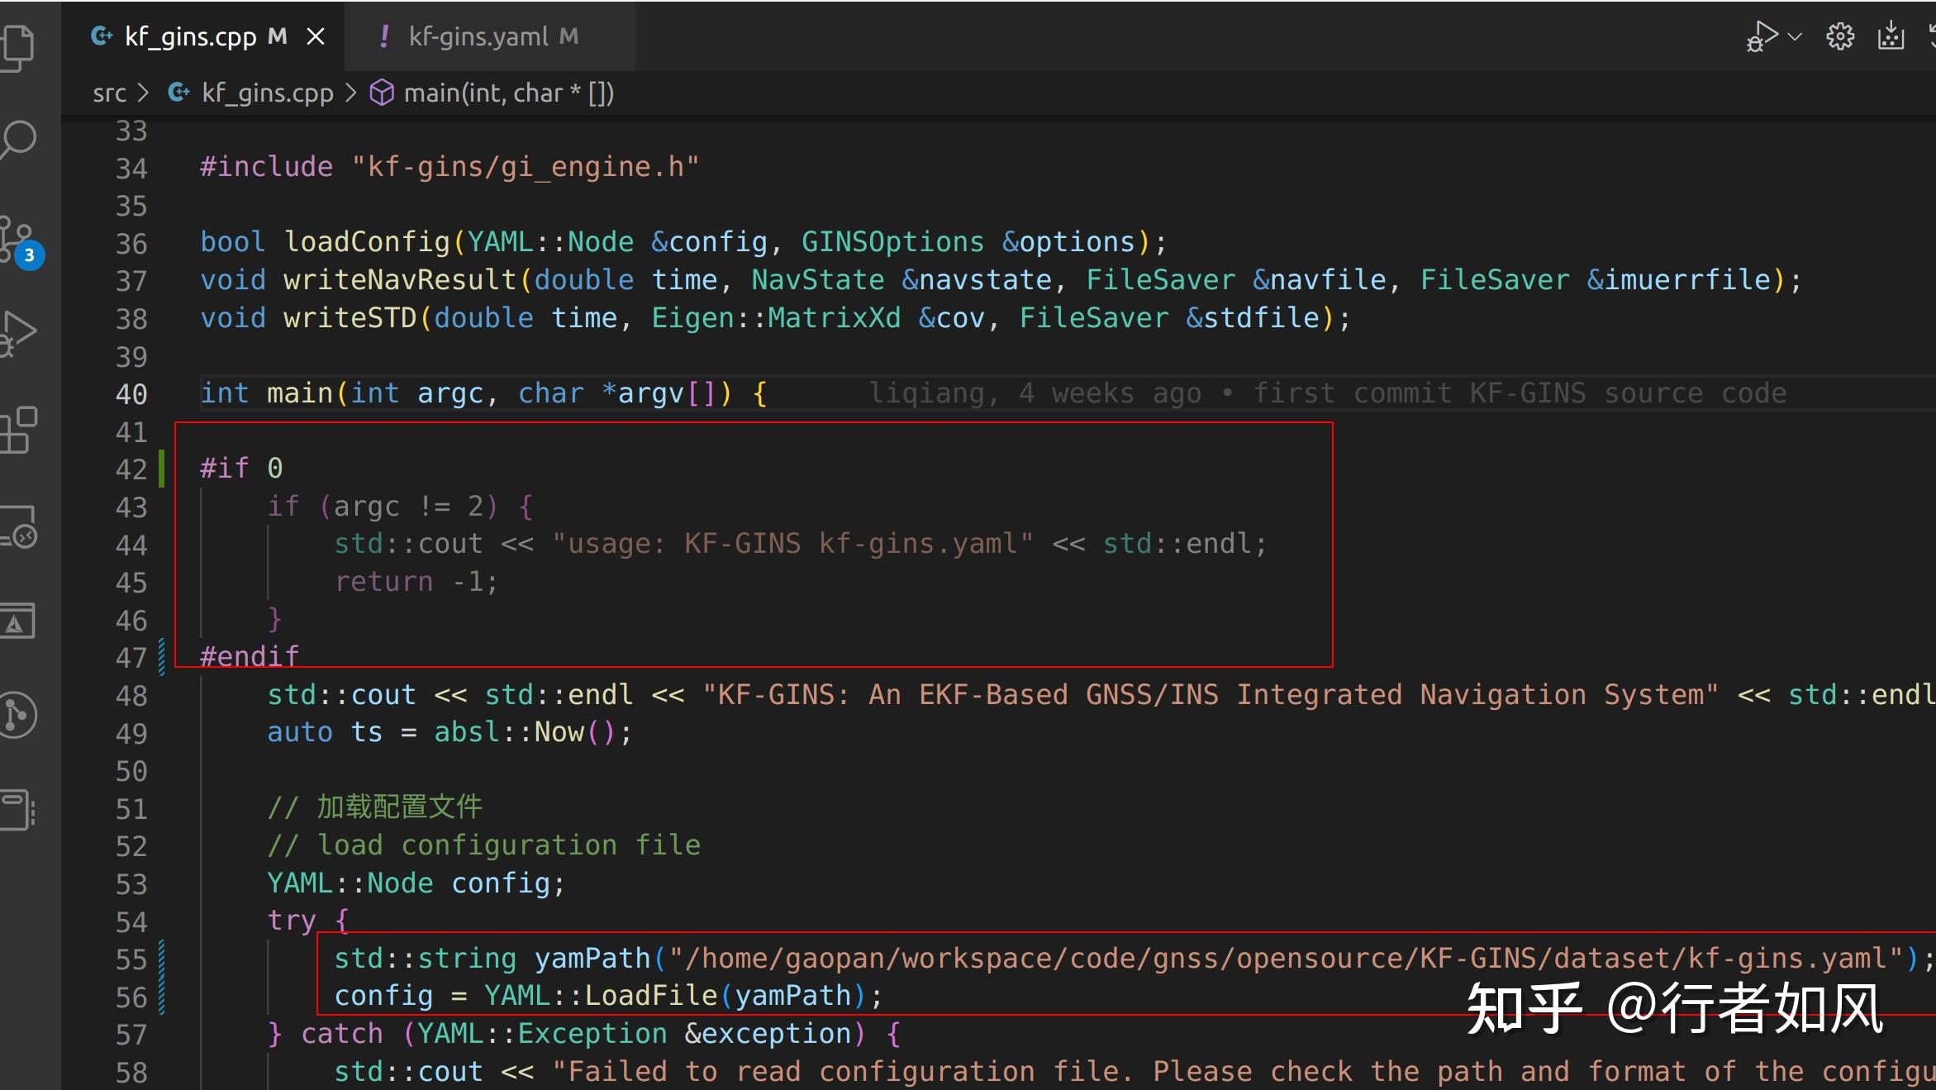Open the Extensions view
The width and height of the screenshot is (1936, 1090).
[x=18, y=430]
